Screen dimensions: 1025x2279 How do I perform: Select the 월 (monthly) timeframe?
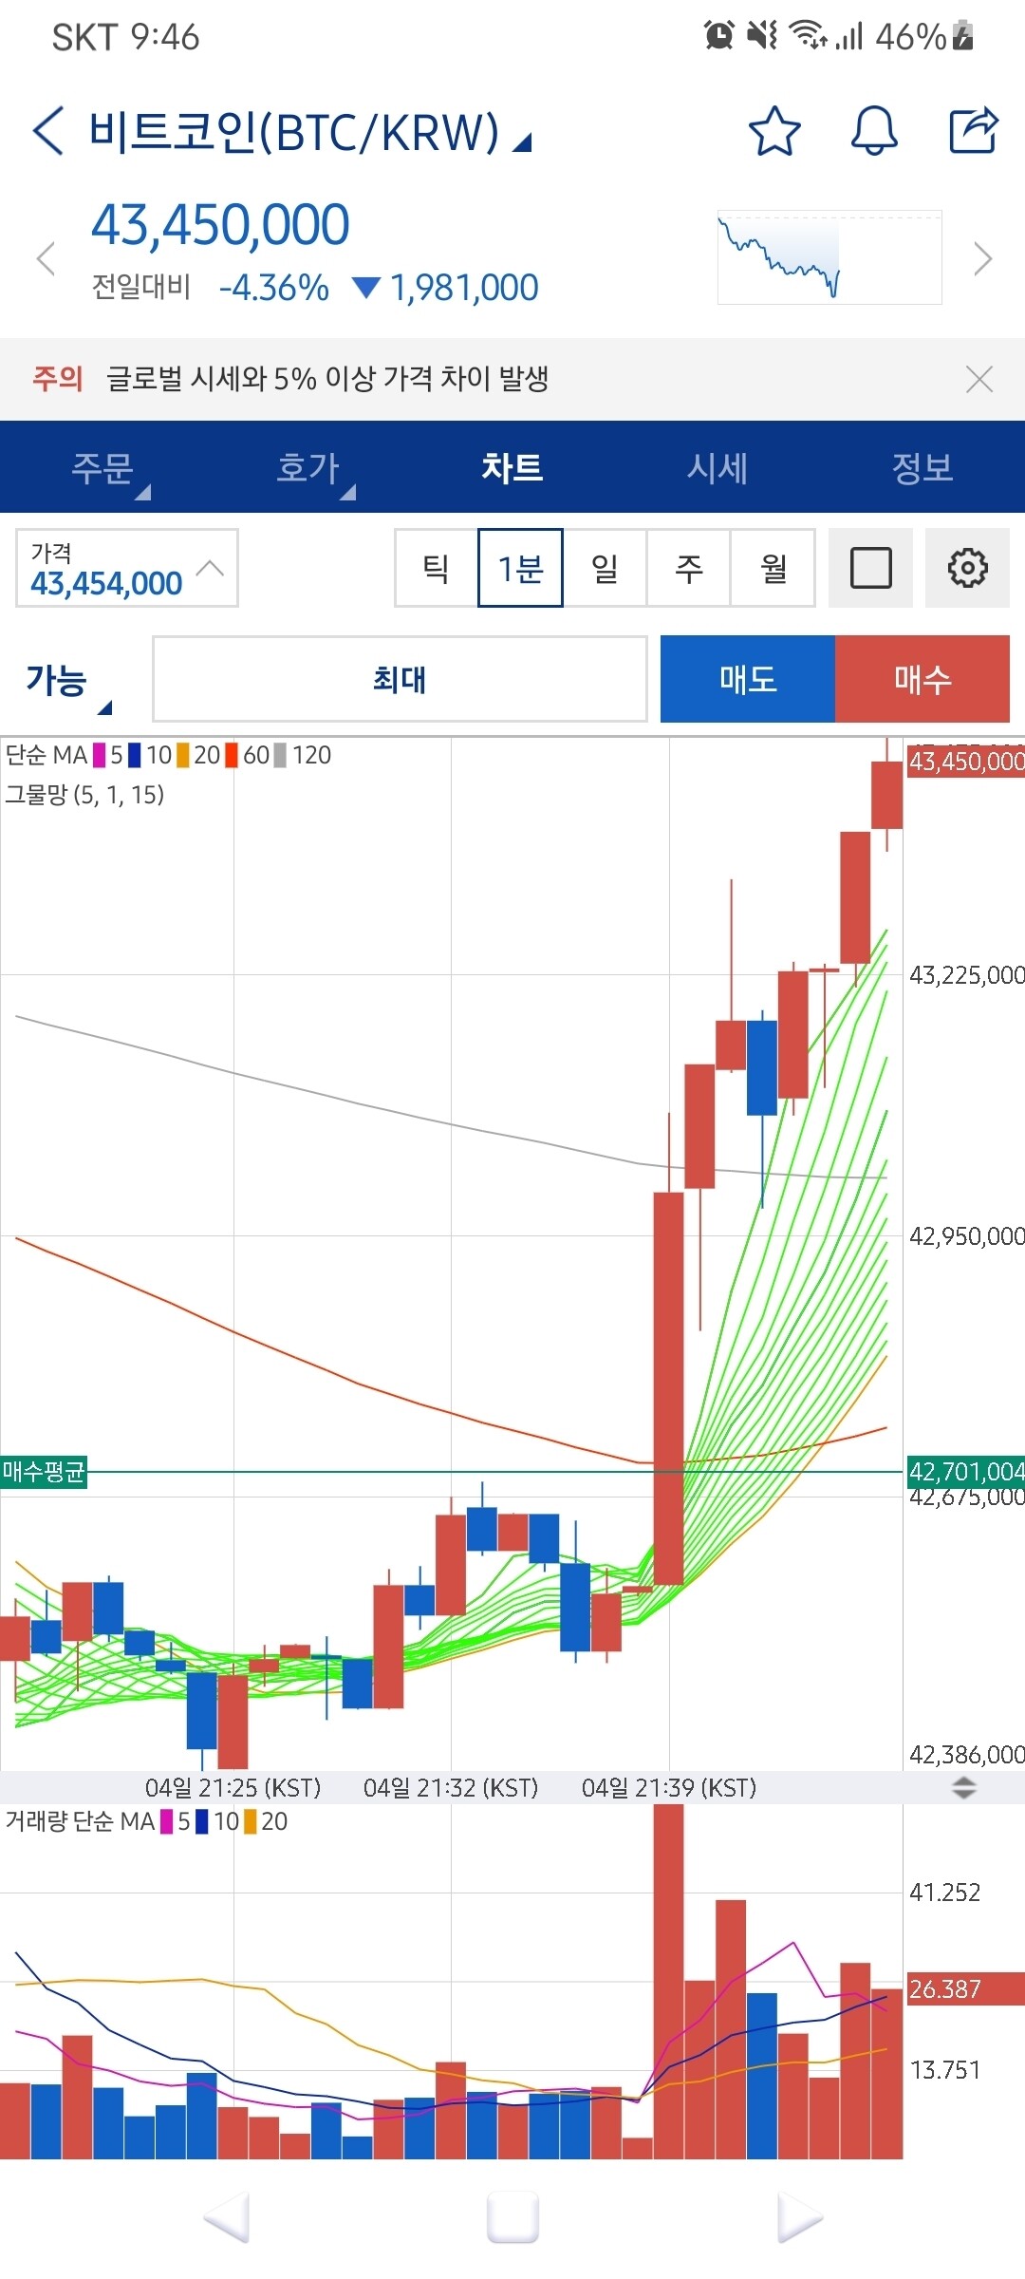pyautogui.click(x=773, y=567)
